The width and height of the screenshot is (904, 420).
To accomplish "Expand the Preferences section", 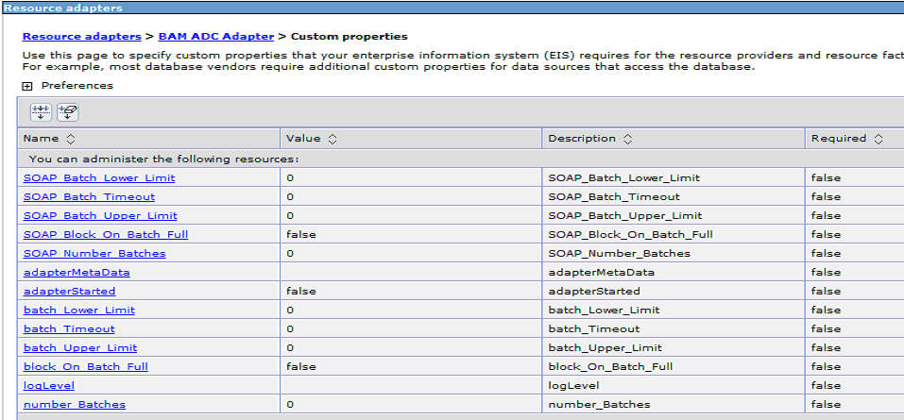I will [26, 86].
